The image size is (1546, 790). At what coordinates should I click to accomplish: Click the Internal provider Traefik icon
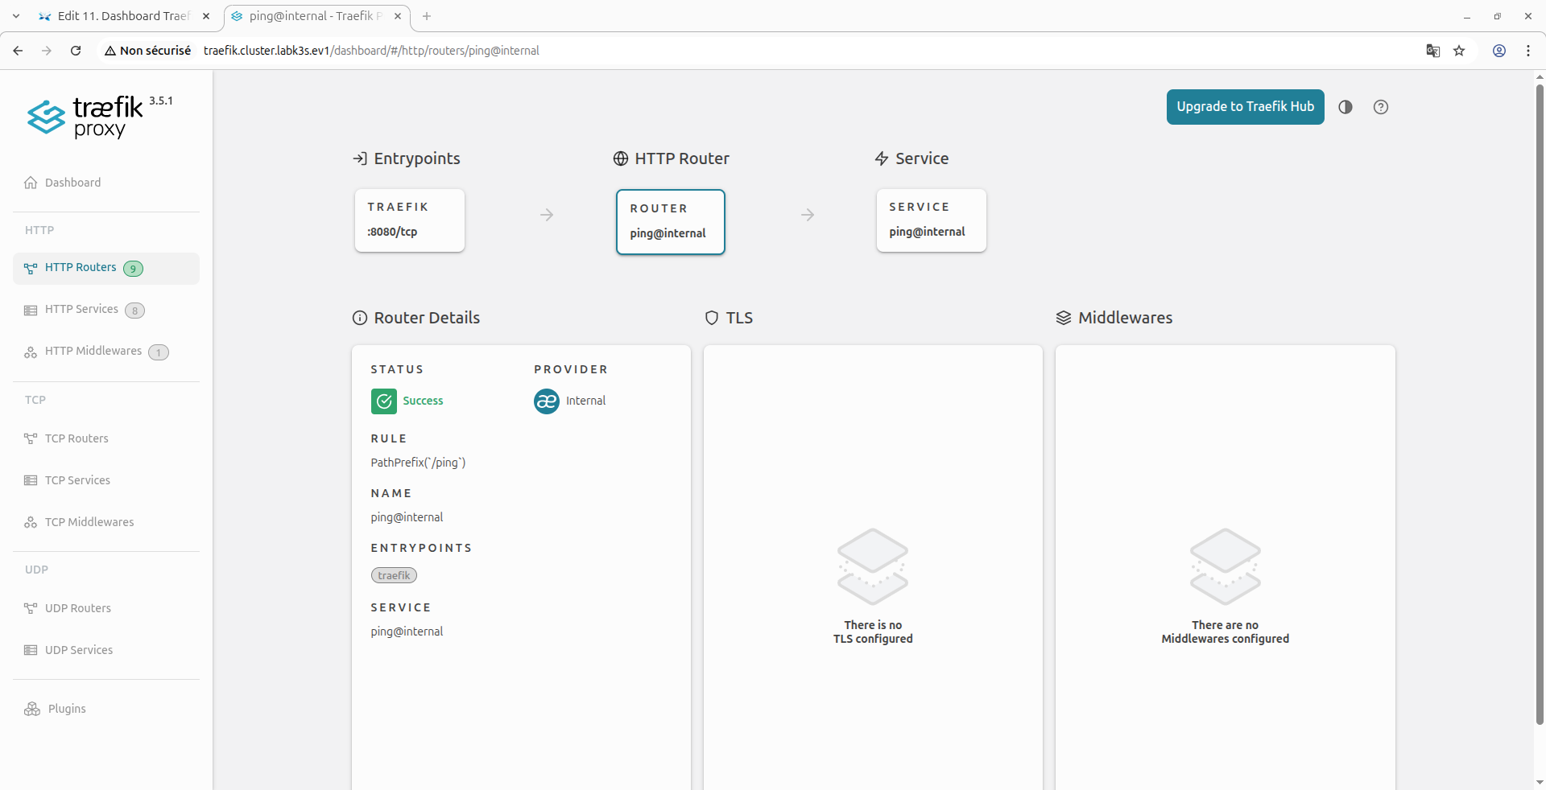[x=547, y=401]
